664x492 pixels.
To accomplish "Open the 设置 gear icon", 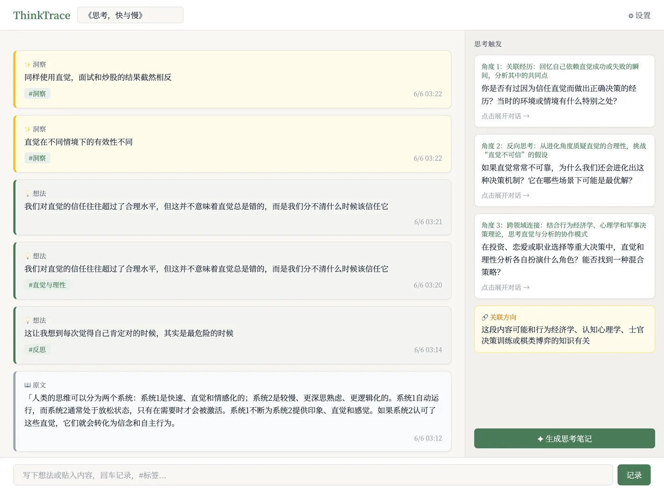I will 631,16.
